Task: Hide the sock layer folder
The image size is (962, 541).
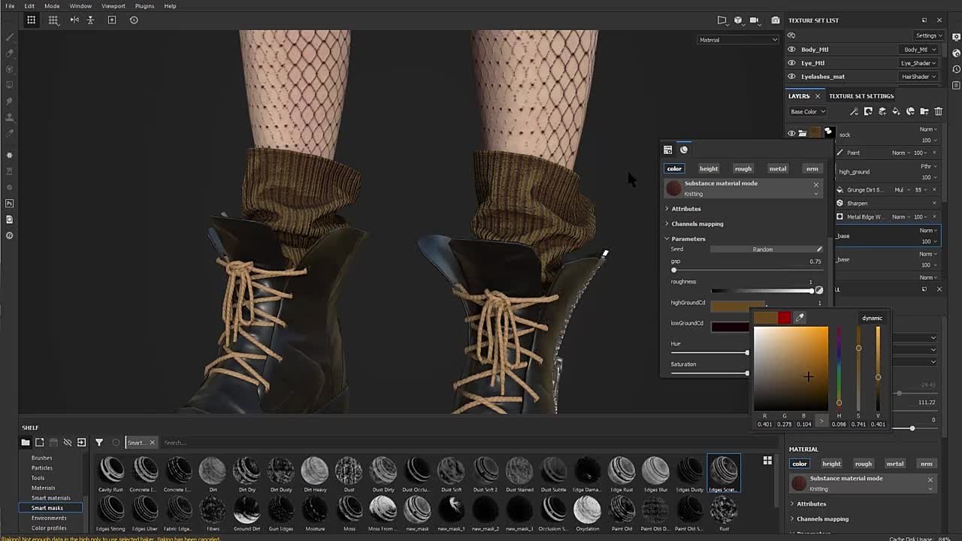Action: pyautogui.click(x=791, y=134)
